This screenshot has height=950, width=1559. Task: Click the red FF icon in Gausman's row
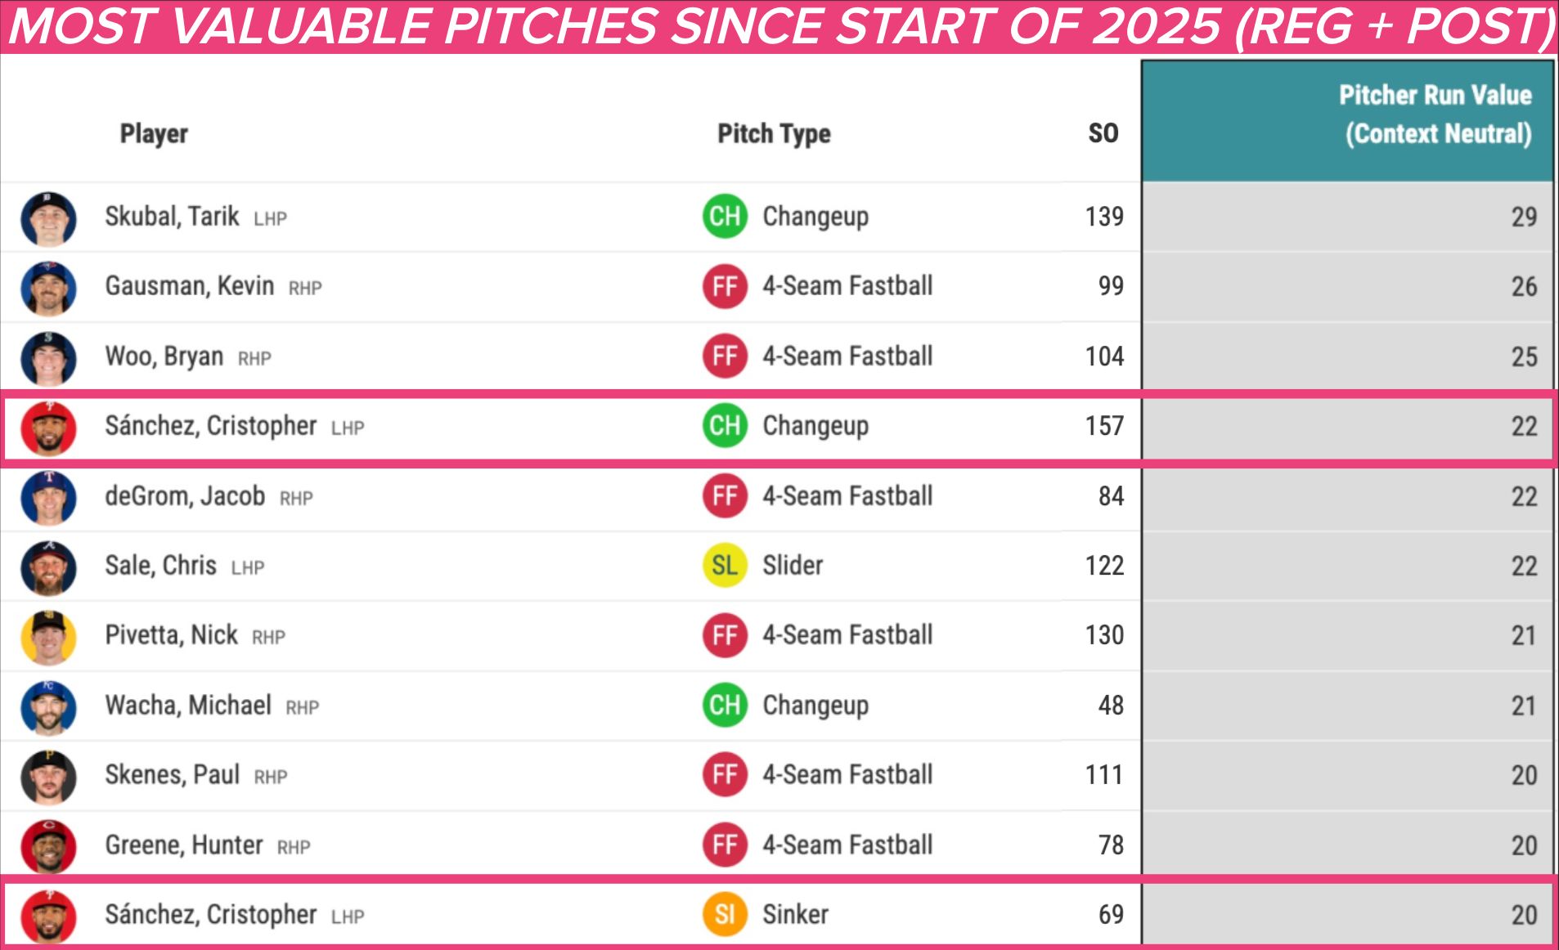tap(725, 286)
